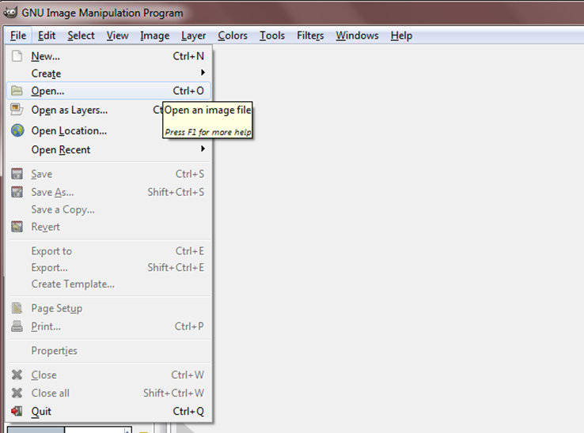
Task: Click Page Setup menu entry
Action: [x=108, y=308]
